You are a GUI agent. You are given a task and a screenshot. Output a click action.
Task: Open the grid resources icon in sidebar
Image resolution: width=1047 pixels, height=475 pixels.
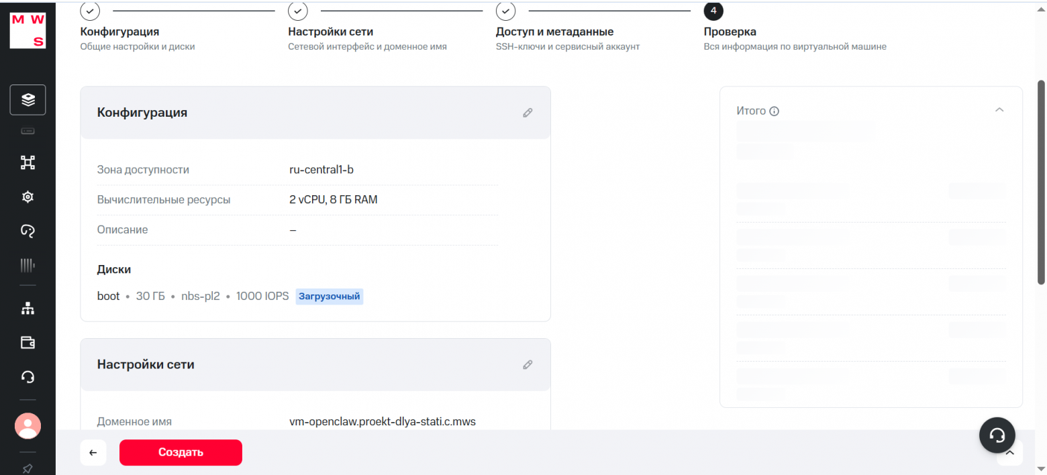(27, 162)
